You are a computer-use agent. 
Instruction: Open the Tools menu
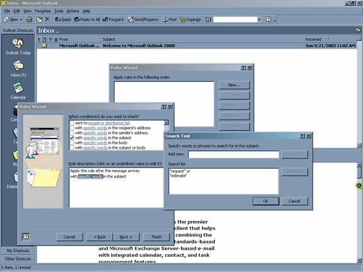pyautogui.click(x=59, y=11)
